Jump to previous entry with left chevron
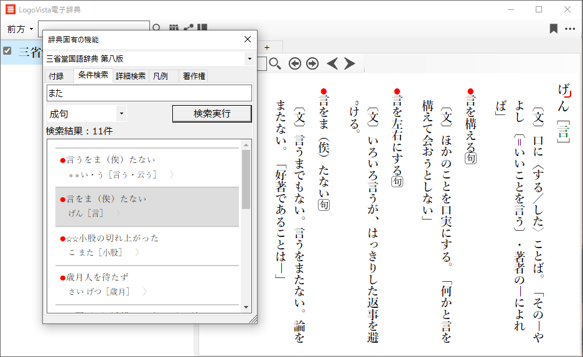The height and width of the screenshot is (357, 583). (x=333, y=63)
